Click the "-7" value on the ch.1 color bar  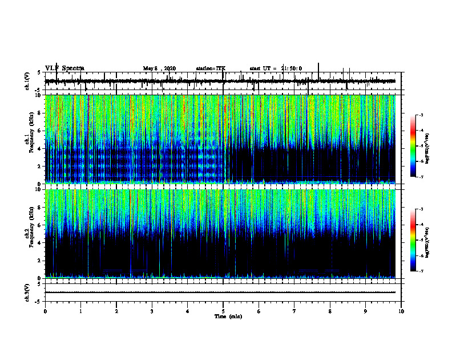pyautogui.click(x=421, y=177)
